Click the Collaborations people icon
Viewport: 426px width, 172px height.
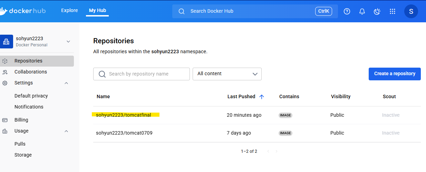5,72
